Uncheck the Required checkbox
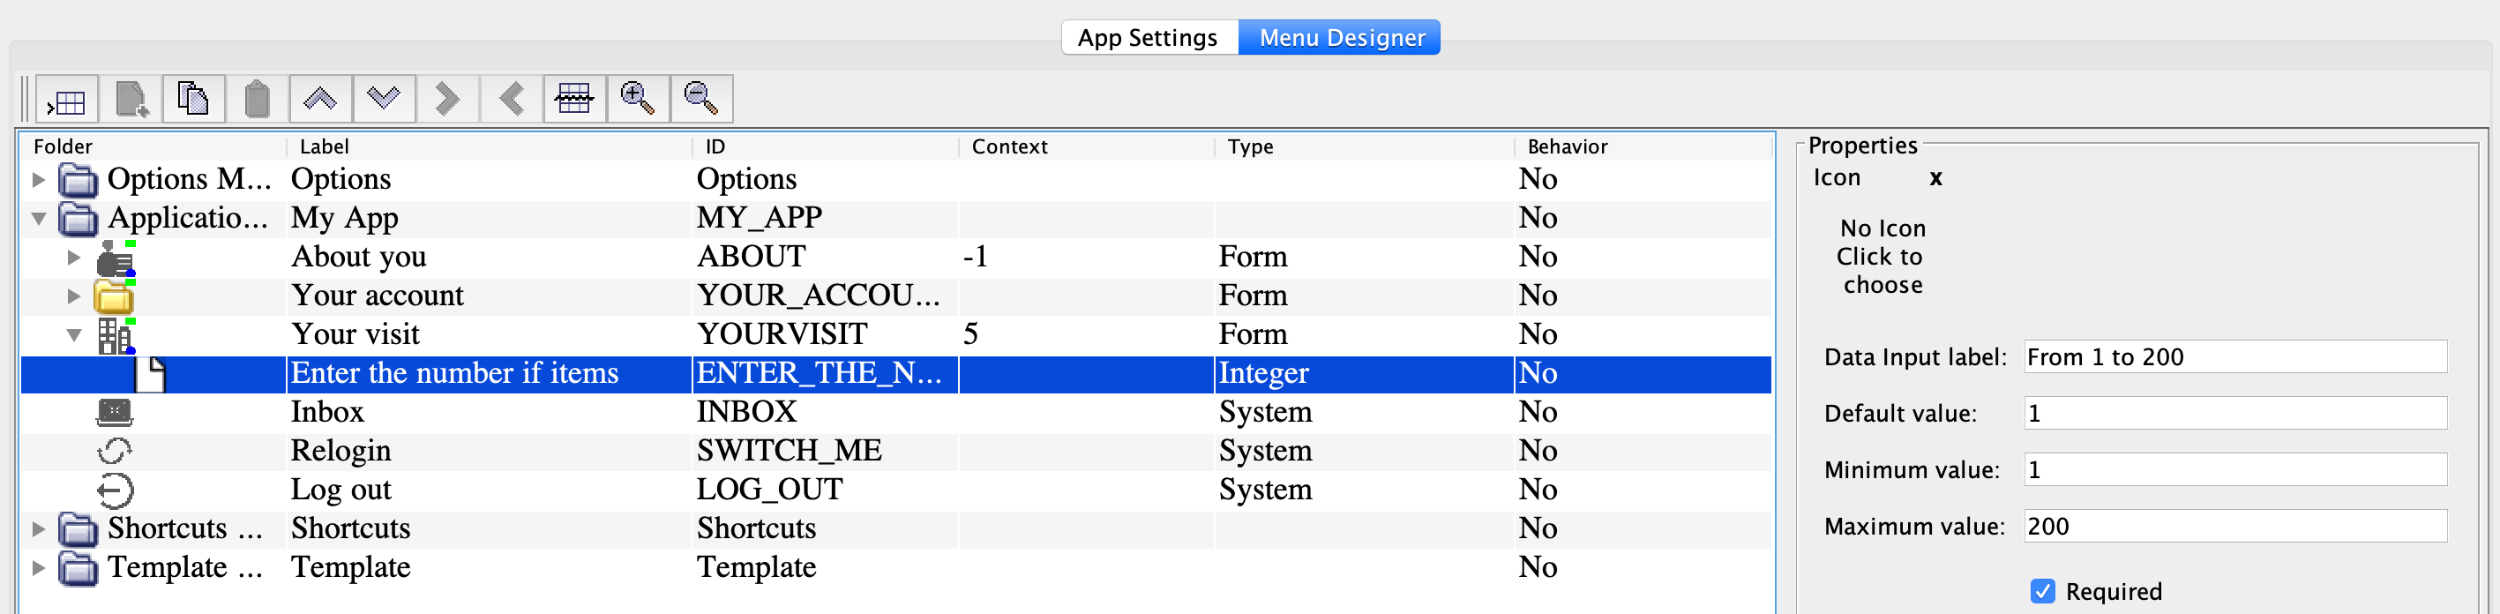Viewport: 2500px width, 614px height. 2042,591
